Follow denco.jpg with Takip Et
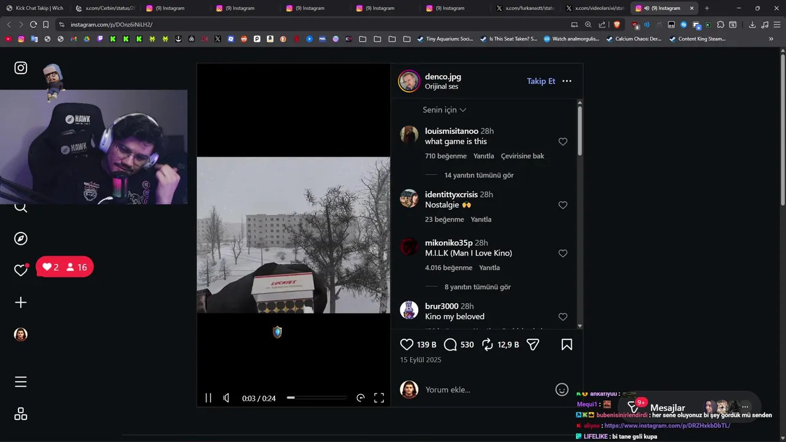Screen dimensions: 786x442 (541, 81)
